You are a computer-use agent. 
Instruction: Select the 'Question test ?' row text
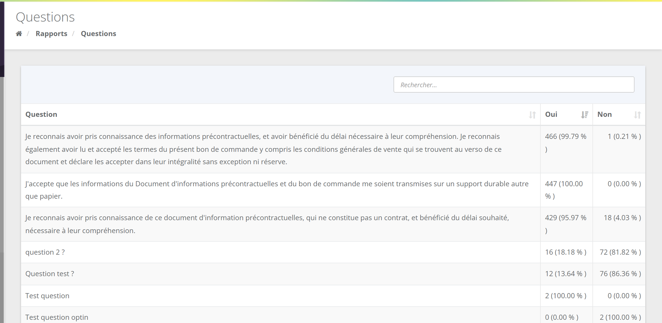(x=50, y=274)
